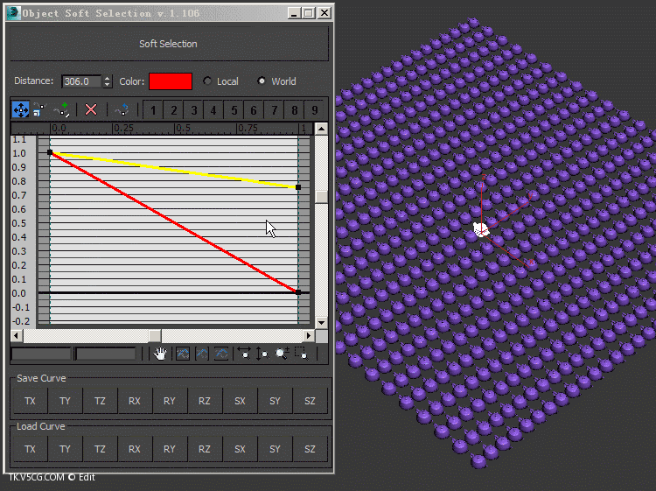The width and height of the screenshot is (656, 491).
Task: Click the Soft Selection button
Action: pyautogui.click(x=168, y=44)
